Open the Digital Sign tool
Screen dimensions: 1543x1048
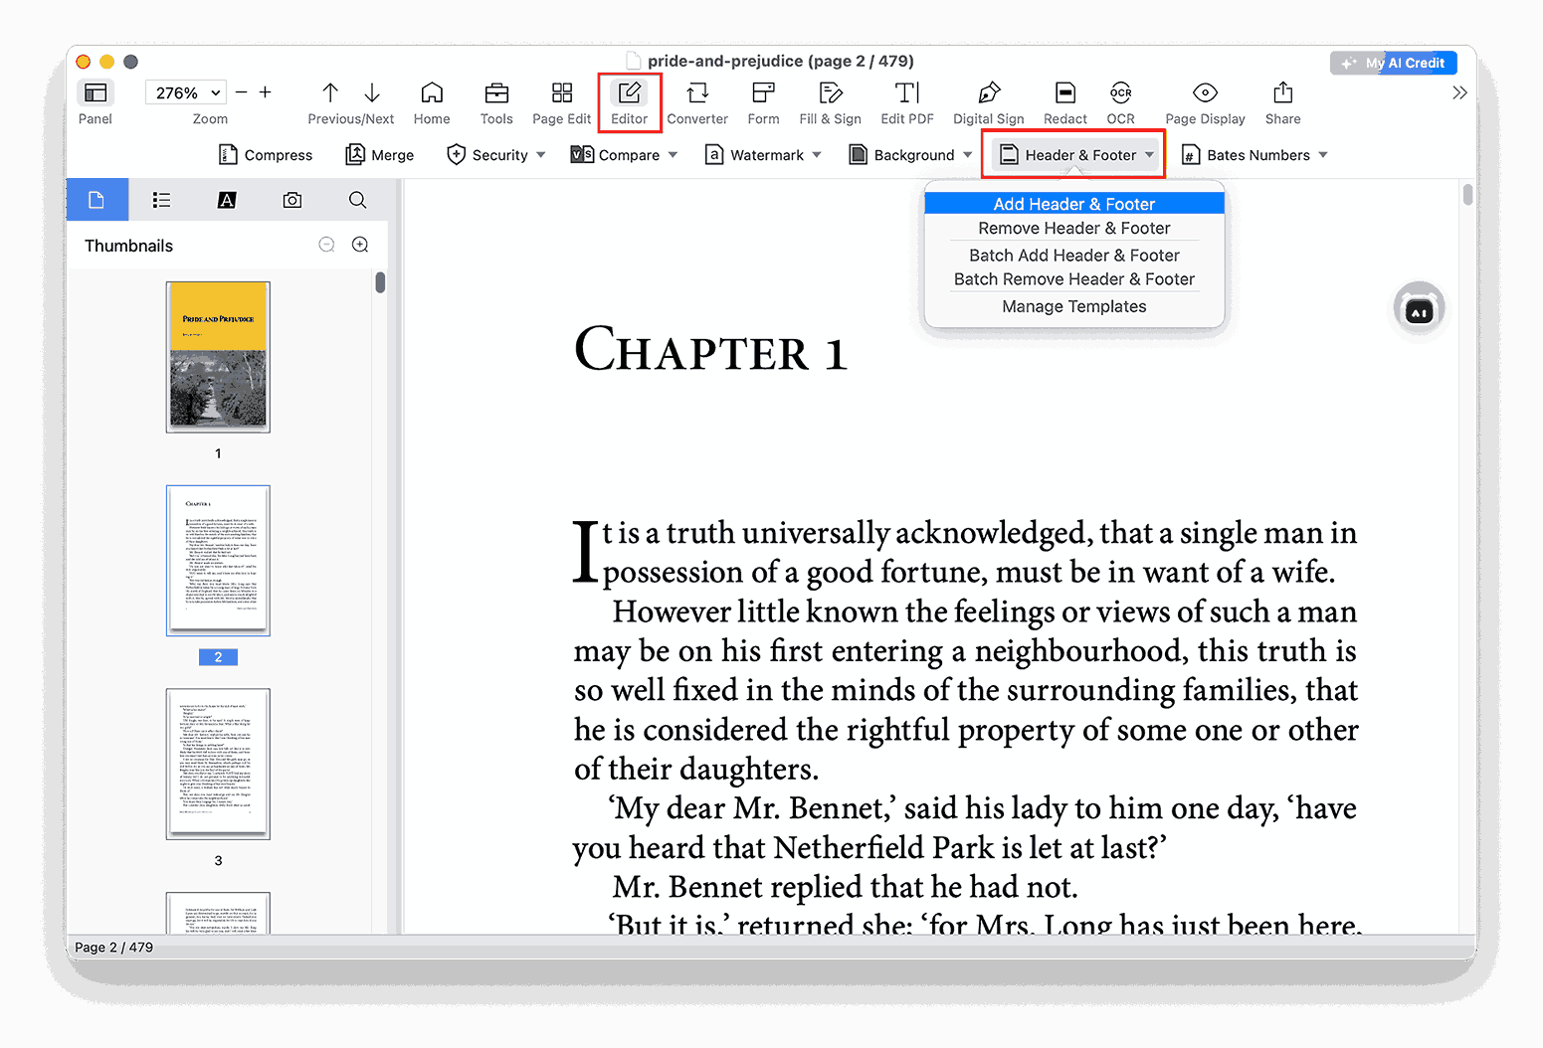989,92
